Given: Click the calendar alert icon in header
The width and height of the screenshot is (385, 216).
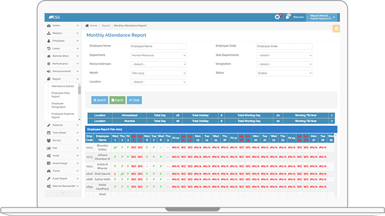Looking at the screenshot, I should click(x=277, y=17).
